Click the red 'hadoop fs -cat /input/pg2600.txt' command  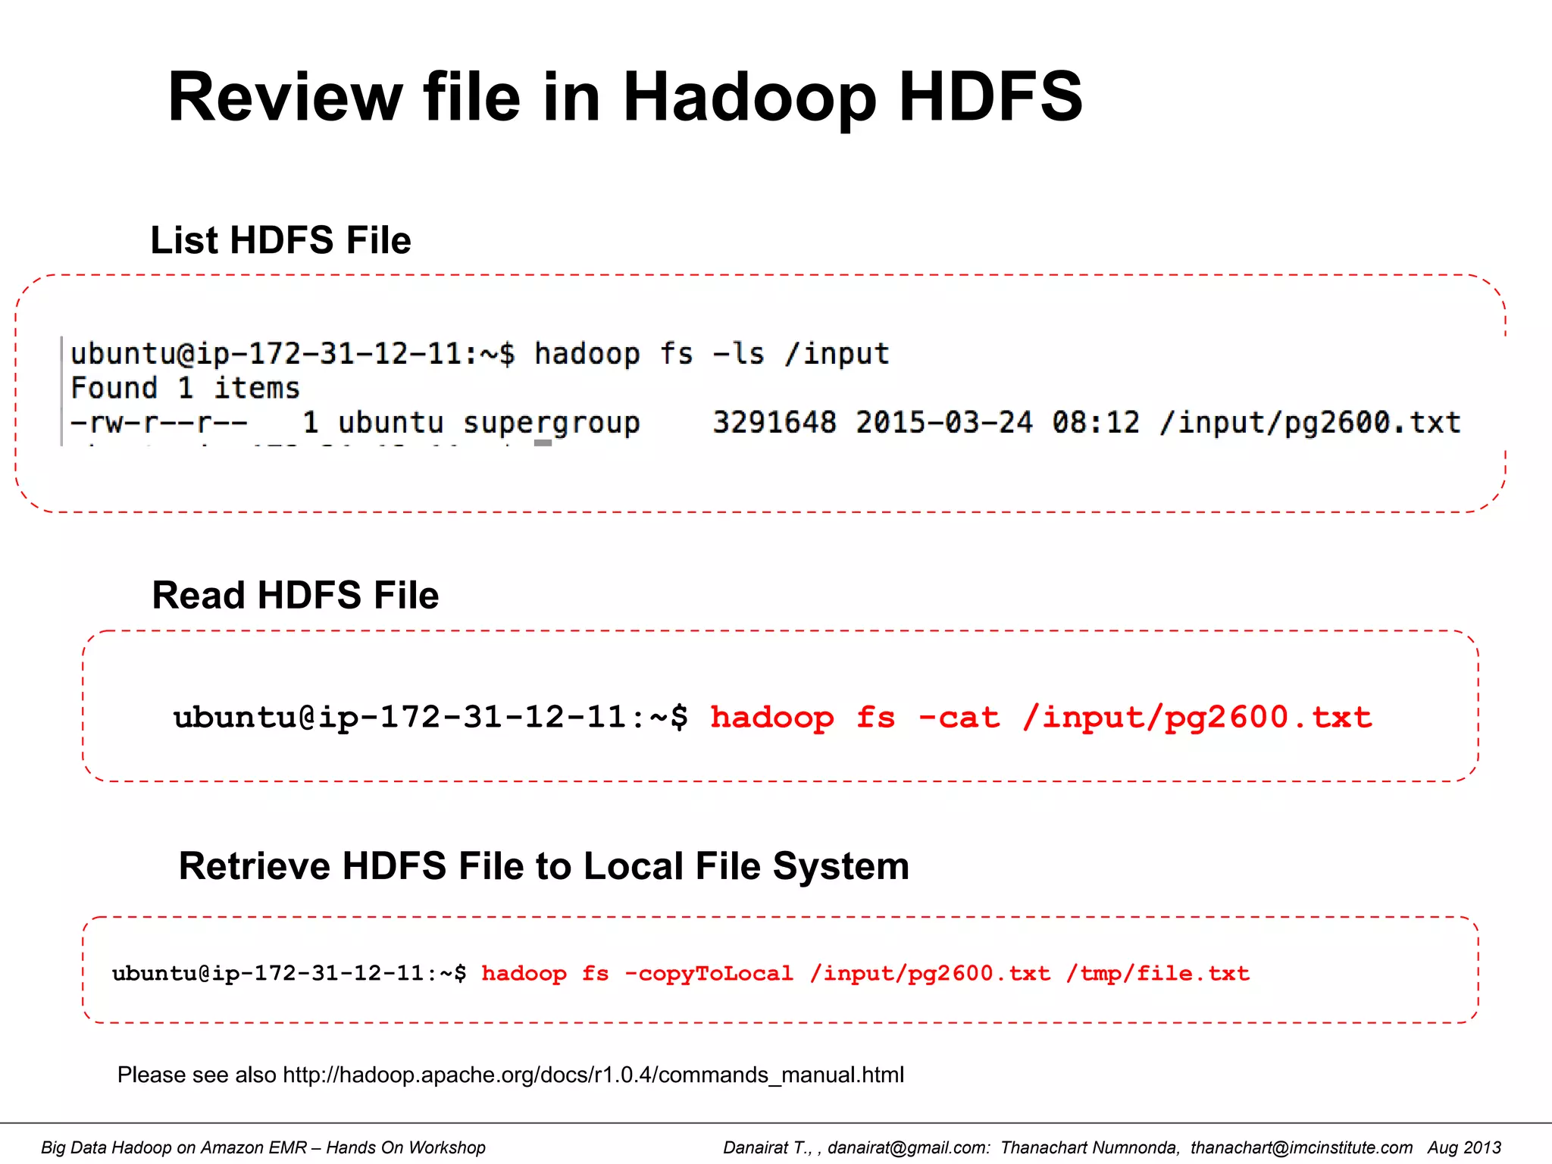pyautogui.click(x=1041, y=718)
